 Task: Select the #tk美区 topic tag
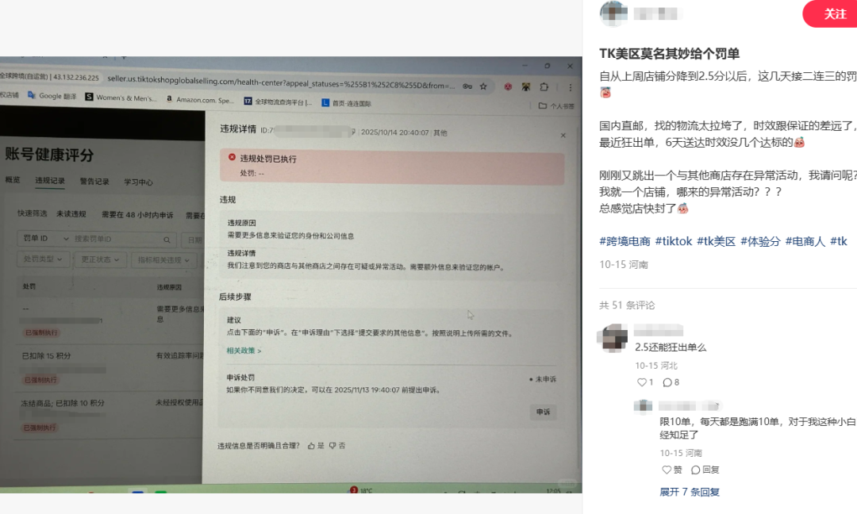pyautogui.click(x=717, y=241)
